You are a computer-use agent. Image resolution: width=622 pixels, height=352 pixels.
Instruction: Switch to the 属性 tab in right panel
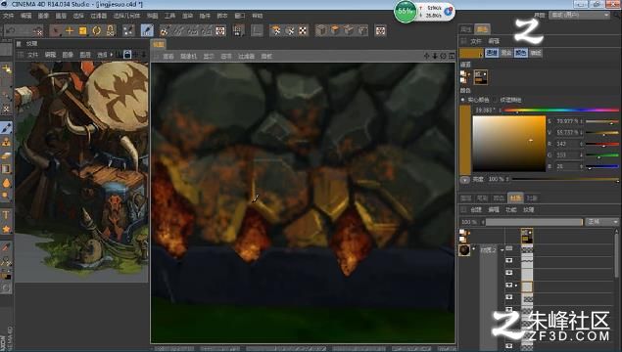click(x=465, y=29)
